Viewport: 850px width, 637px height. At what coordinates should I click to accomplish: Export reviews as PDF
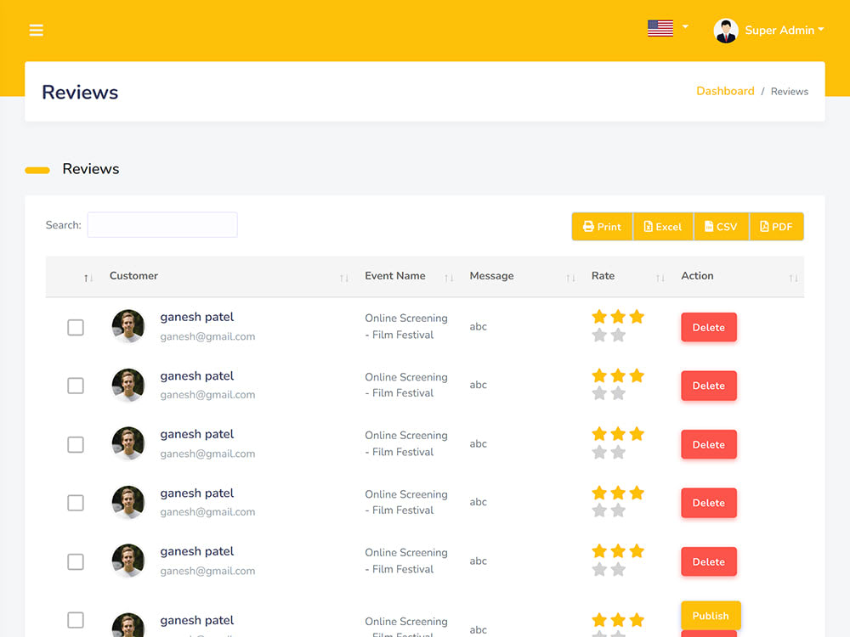pyautogui.click(x=777, y=227)
